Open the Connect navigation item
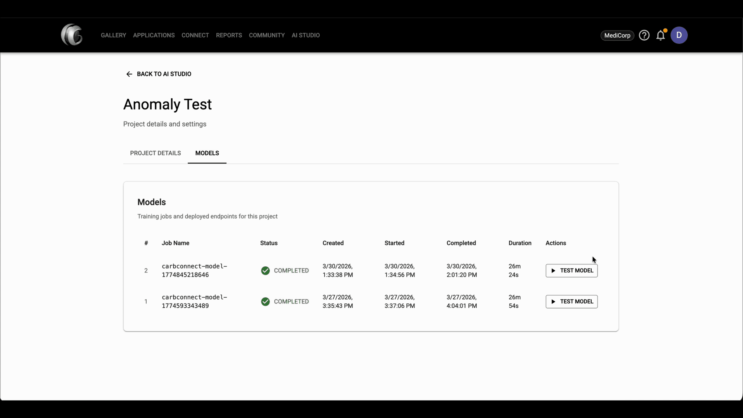The width and height of the screenshot is (743, 418). 195,35
